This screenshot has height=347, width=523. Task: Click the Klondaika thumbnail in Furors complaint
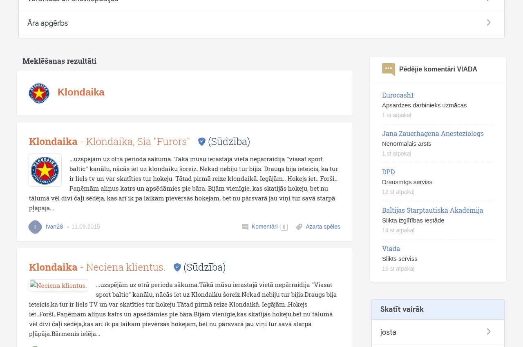coord(45,170)
